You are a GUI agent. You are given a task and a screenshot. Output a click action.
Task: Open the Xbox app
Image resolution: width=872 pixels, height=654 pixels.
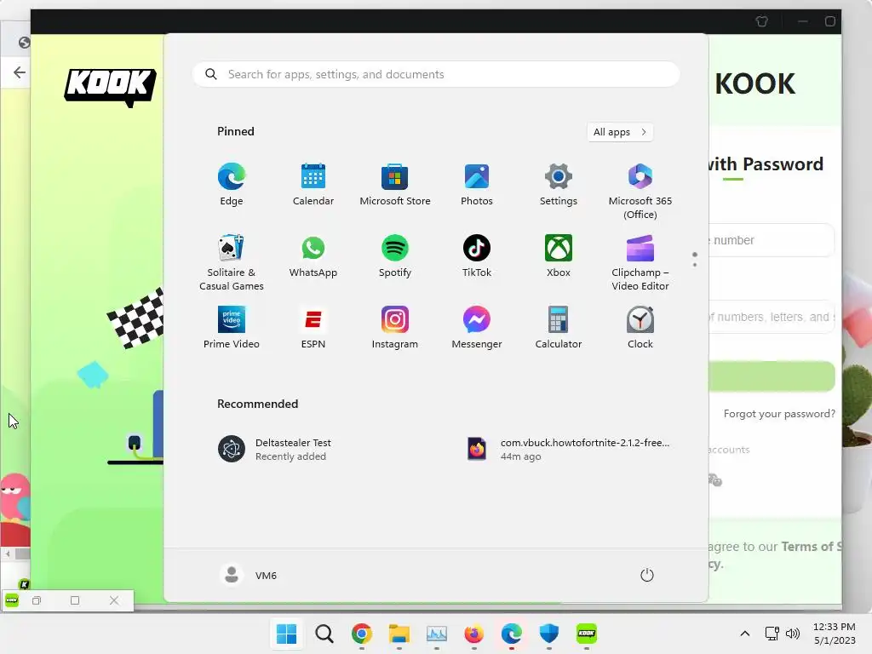[559, 255]
